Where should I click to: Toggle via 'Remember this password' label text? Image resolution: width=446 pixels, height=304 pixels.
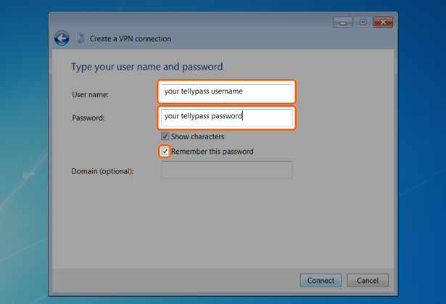[212, 152]
